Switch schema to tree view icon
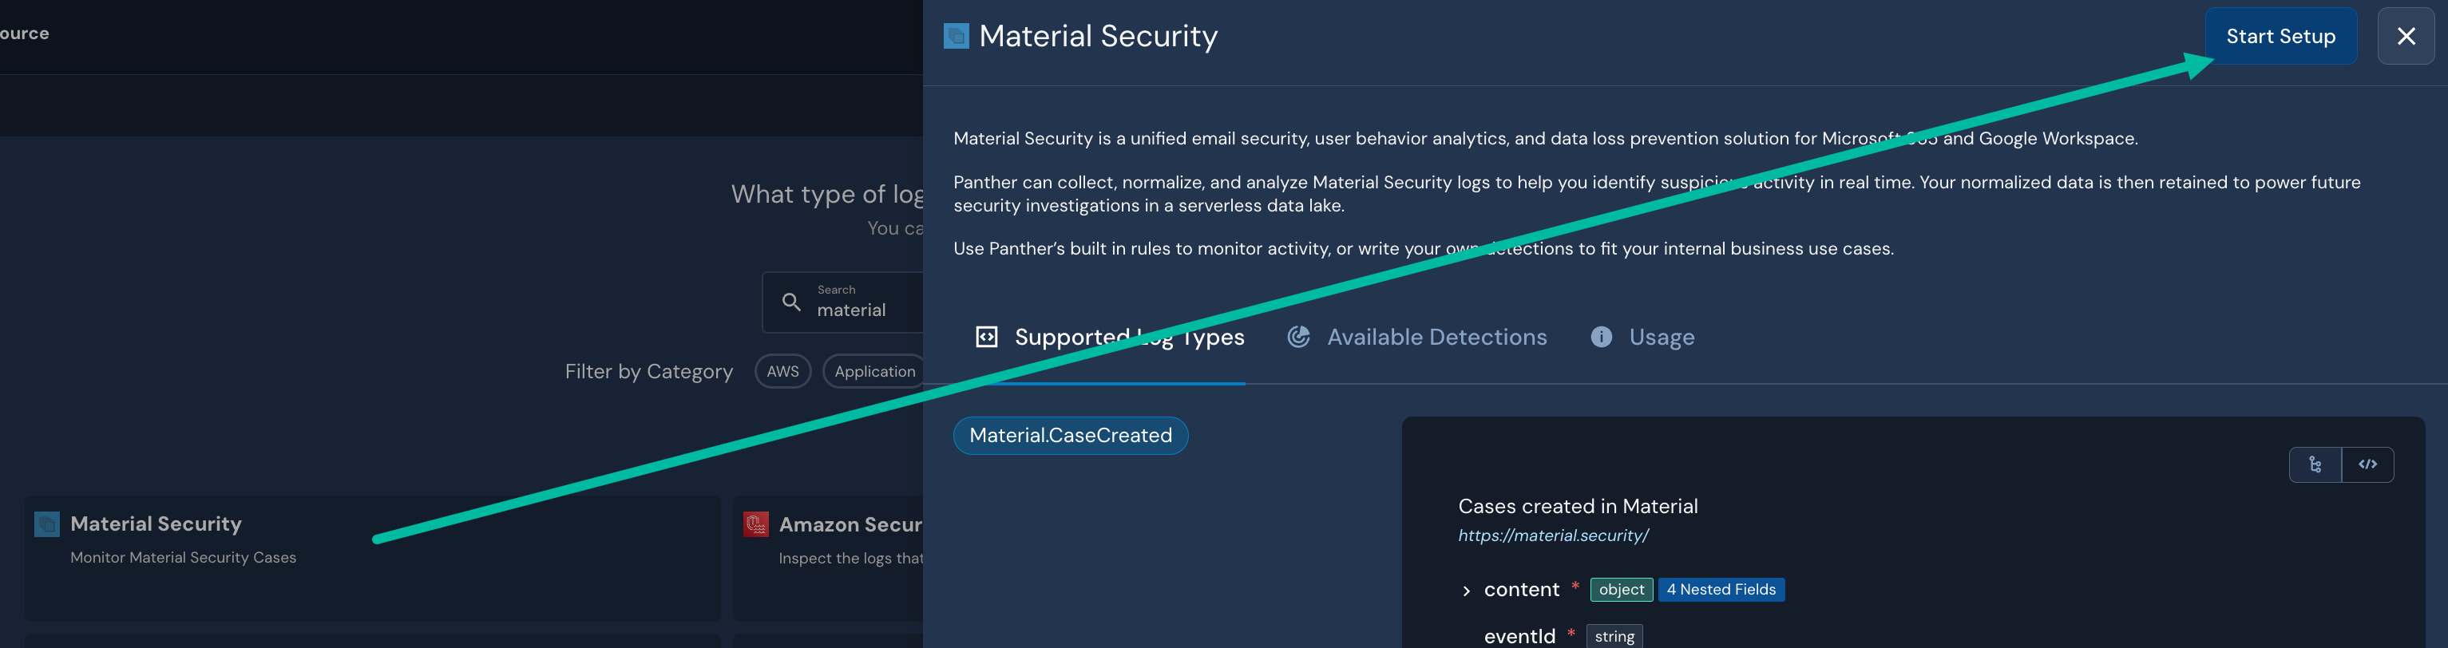Viewport: 2448px width, 648px height. click(x=2315, y=464)
